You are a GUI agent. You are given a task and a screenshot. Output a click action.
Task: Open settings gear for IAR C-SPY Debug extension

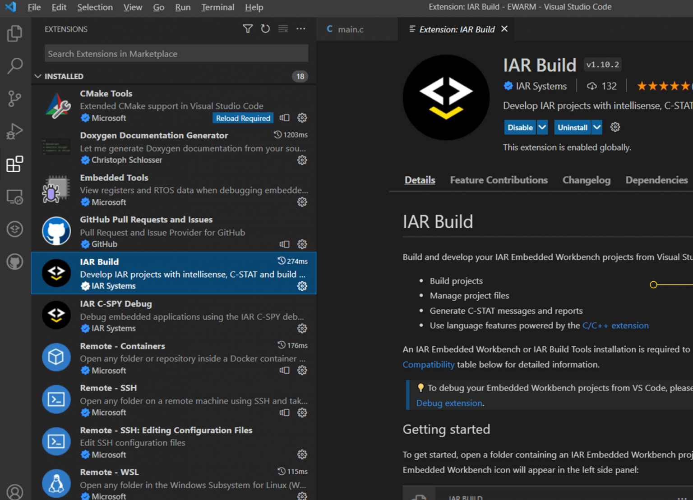tap(302, 328)
